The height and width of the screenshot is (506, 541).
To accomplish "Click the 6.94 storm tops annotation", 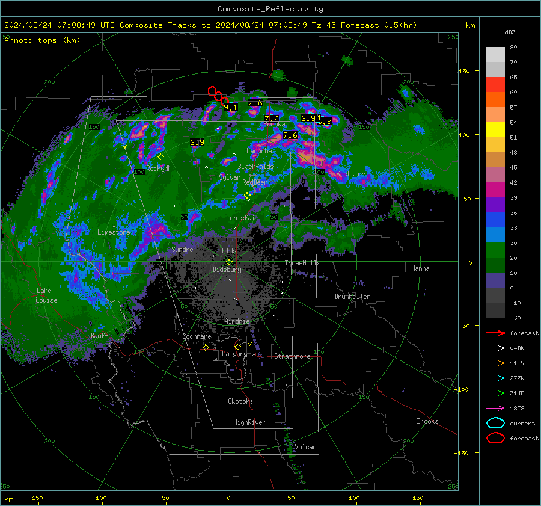I will click(x=311, y=118).
